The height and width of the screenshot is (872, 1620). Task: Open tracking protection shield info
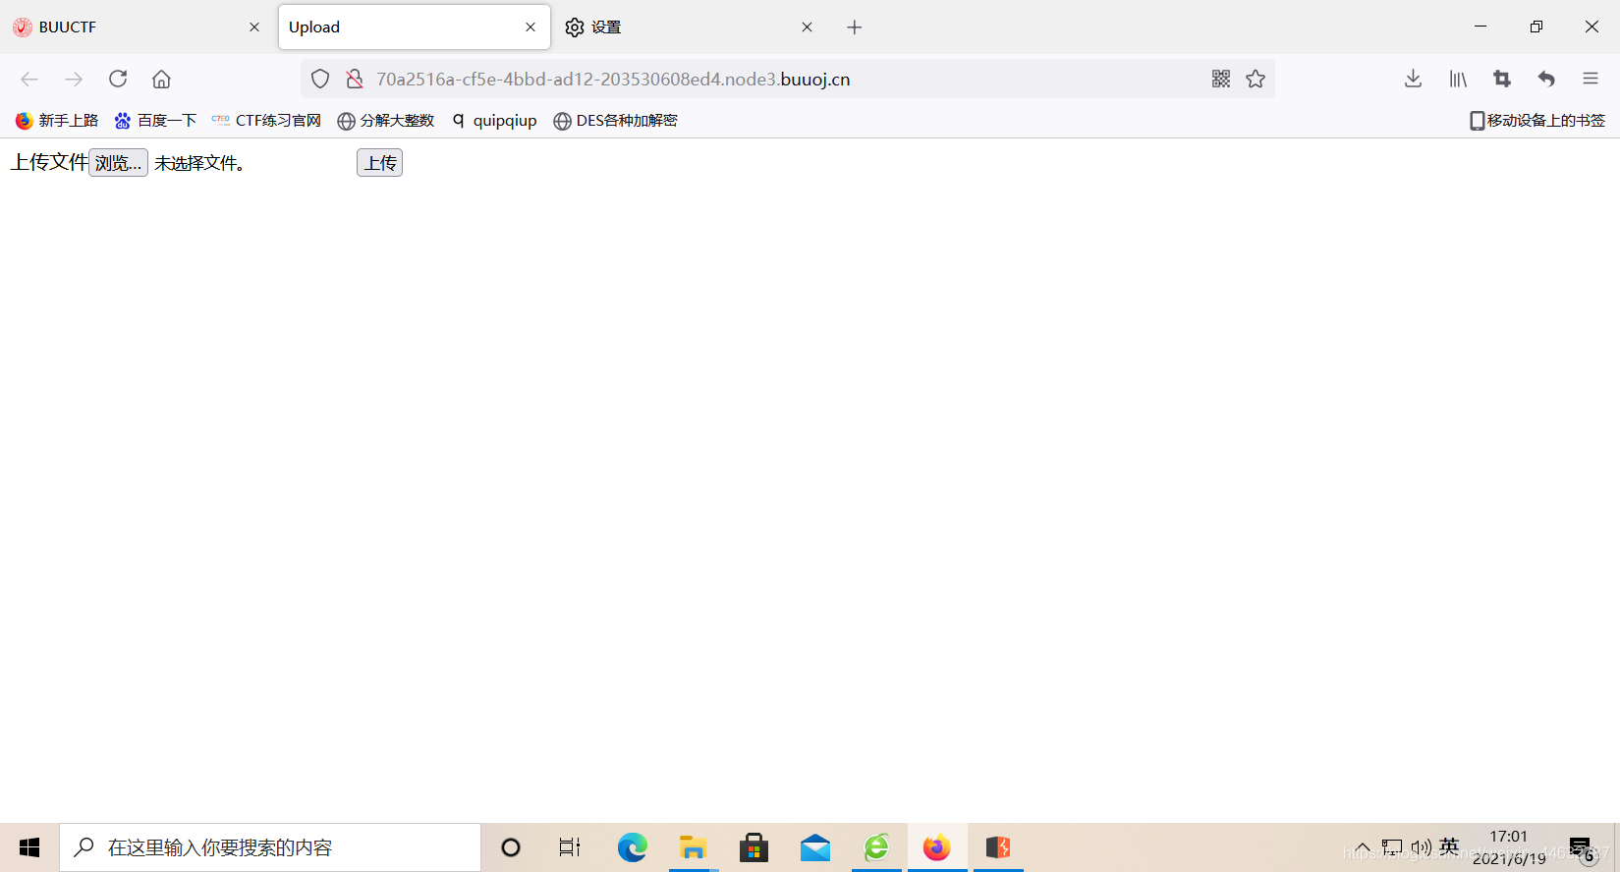(320, 79)
